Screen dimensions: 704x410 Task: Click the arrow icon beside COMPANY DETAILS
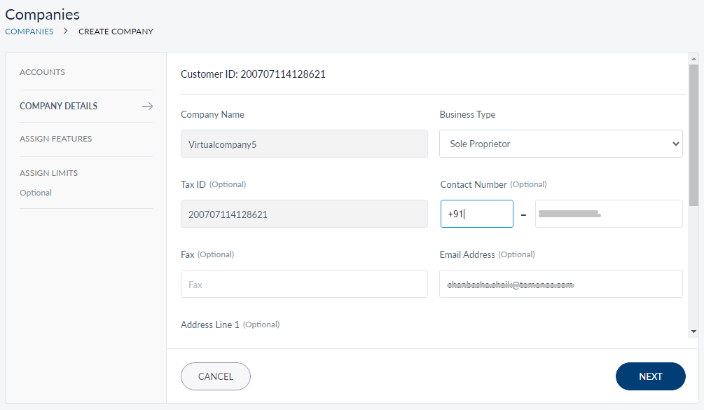tap(147, 107)
